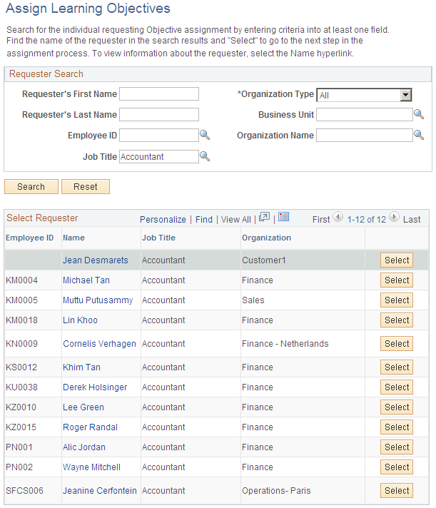Open the Personalize link
The image size is (436, 508).
(x=163, y=220)
